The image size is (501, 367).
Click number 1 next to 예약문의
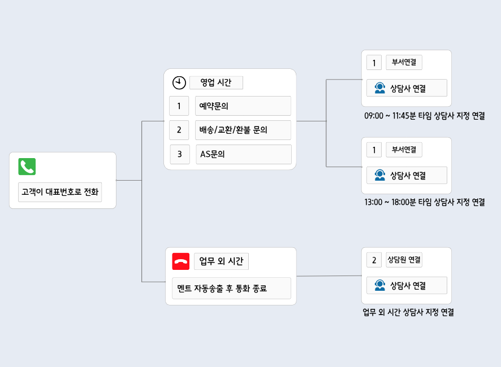pos(179,106)
